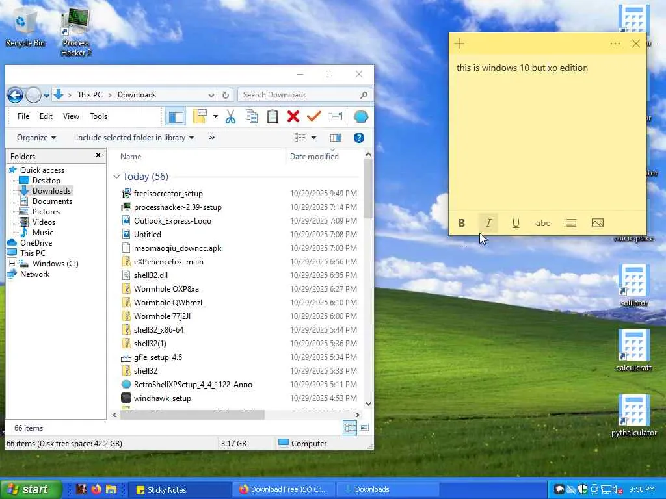
Task: Switch to large thumbnails view in status corner
Action: [x=364, y=428]
